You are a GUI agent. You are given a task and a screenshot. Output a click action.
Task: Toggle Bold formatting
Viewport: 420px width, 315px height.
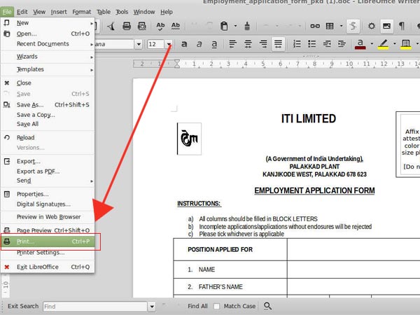coord(184,43)
